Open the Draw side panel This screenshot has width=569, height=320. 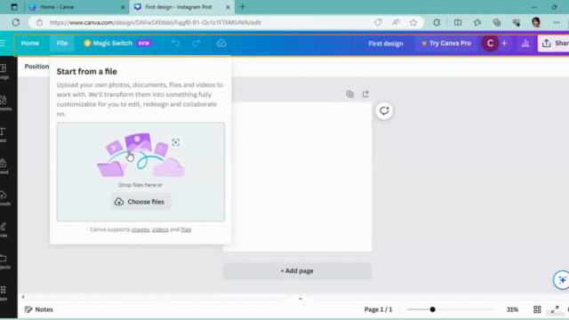coord(4,230)
